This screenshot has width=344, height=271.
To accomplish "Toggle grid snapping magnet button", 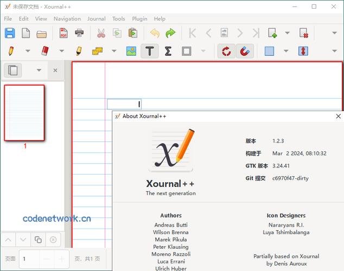I will 245,51.
